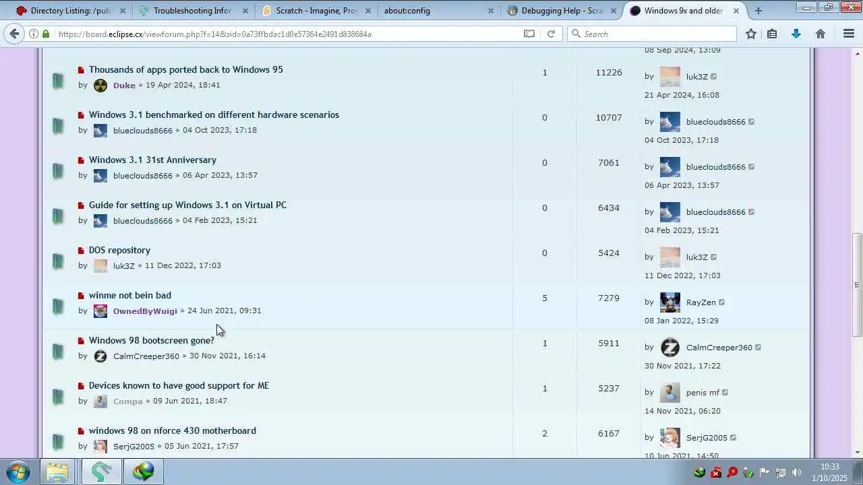
Task: Click the Internet Download Manager globe taskbar icon
Action: [143, 472]
